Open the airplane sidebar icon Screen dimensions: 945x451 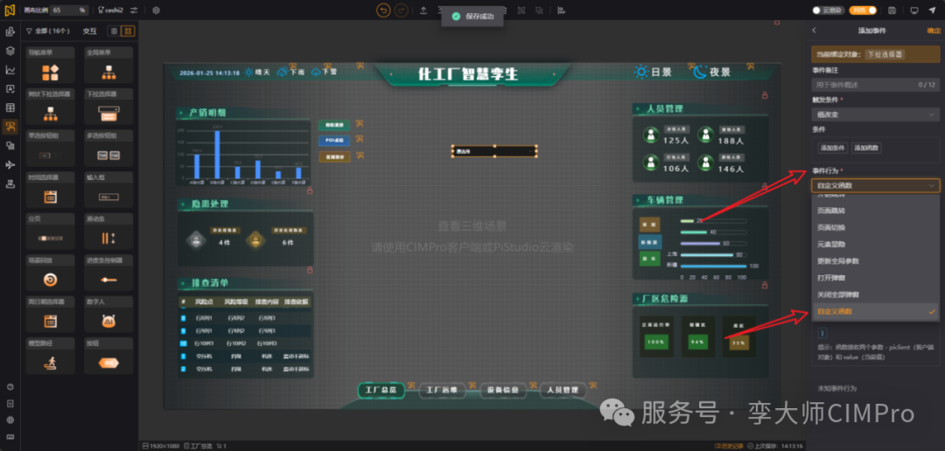10,164
